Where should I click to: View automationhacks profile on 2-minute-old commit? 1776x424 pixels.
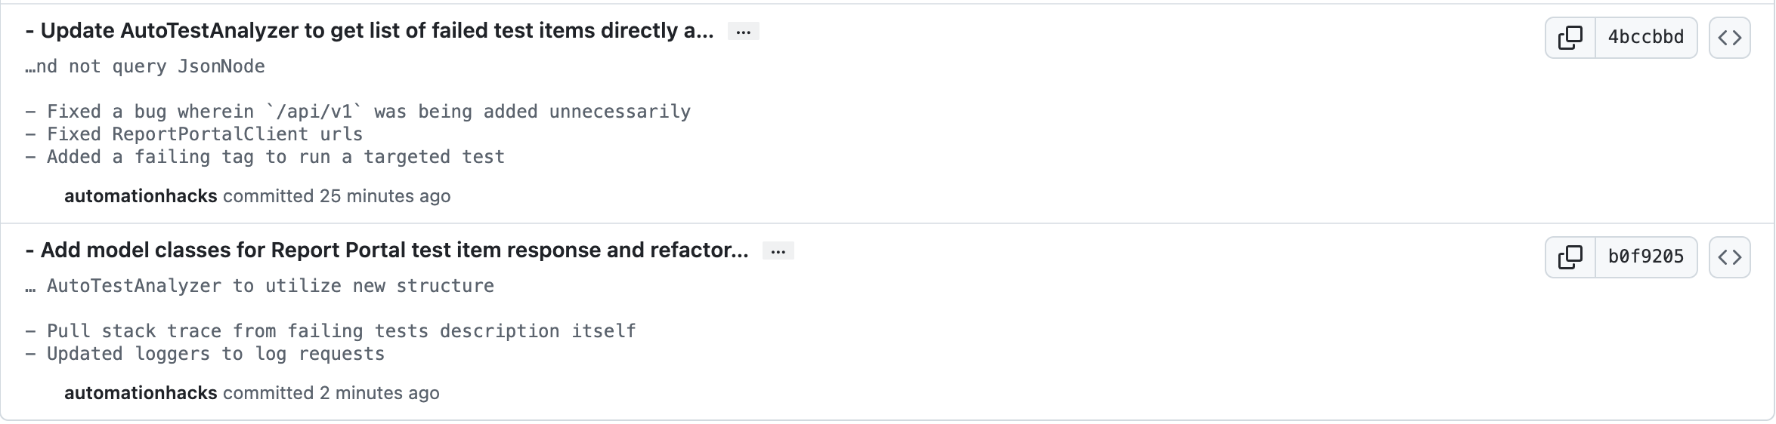tap(141, 393)
